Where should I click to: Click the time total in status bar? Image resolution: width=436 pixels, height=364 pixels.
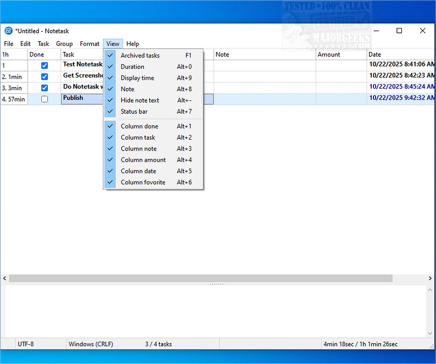[x=360, y=344]
